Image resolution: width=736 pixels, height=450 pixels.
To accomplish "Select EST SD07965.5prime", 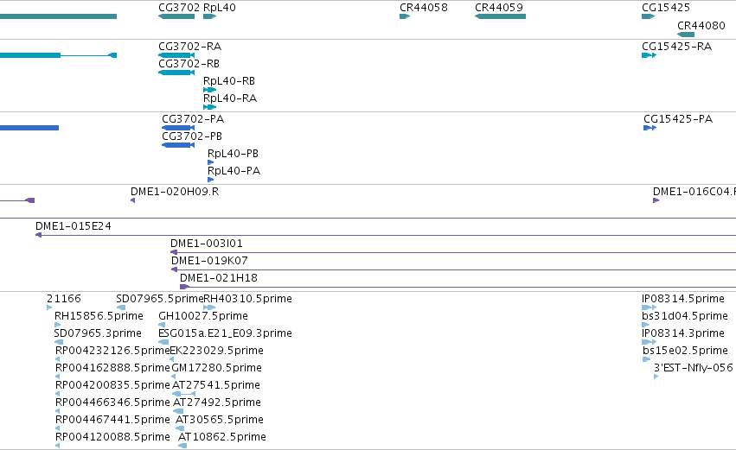I will [121, 307].
